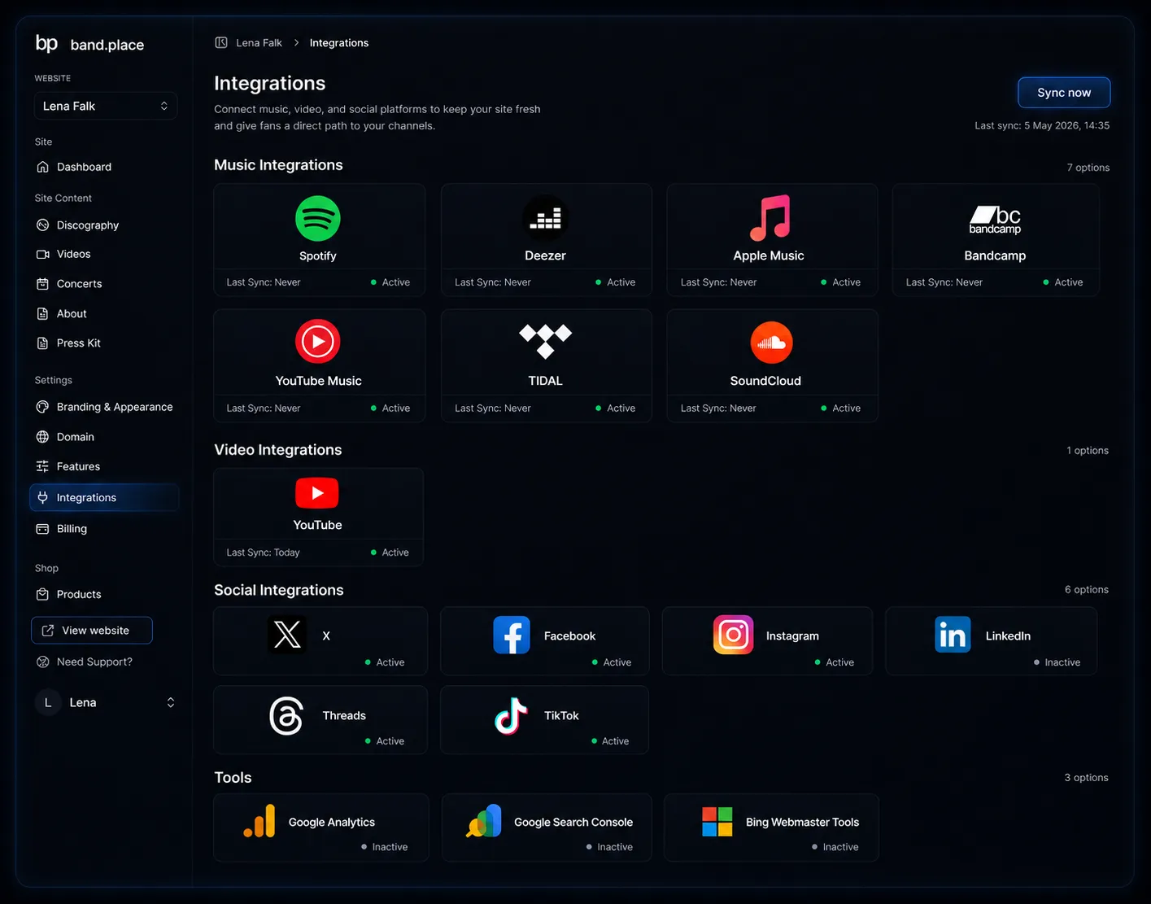Viewport: 1151px width, 904px height.
Task: Select the TikTok logo icon
Action: pos(511,716)
